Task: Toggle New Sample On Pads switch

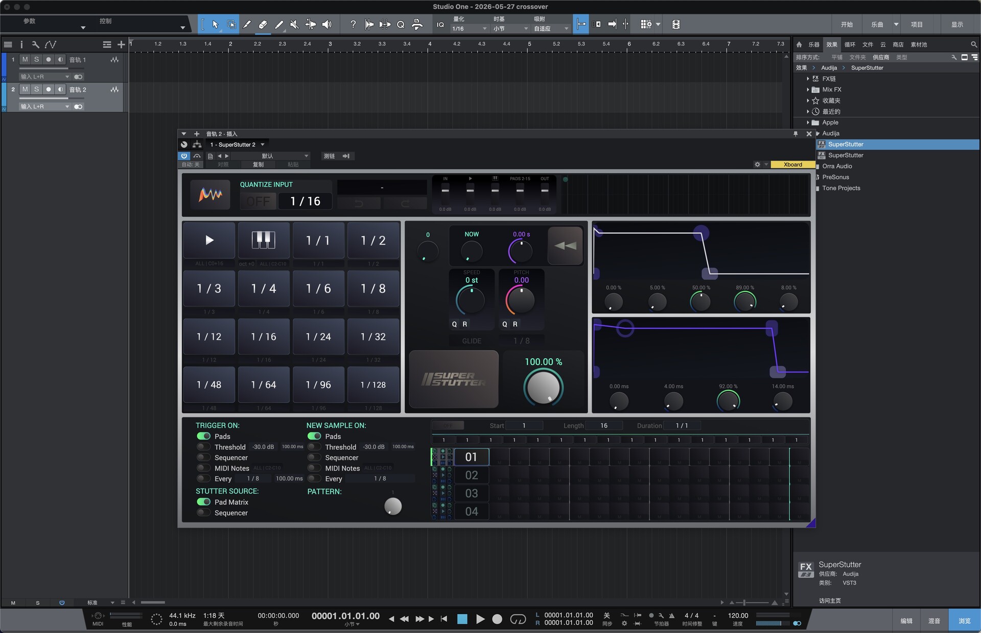Action: click(x=314, y=436)
